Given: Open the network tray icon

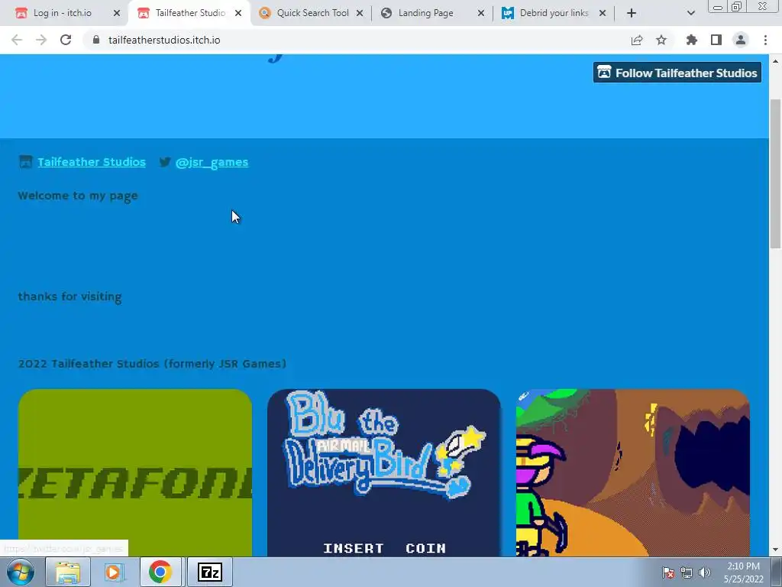Looking at the screenshot, I should (x=687, y=572).
